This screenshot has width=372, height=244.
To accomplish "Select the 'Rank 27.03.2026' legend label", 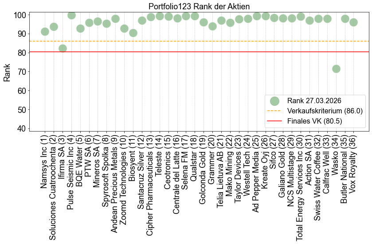I will 314,101.
